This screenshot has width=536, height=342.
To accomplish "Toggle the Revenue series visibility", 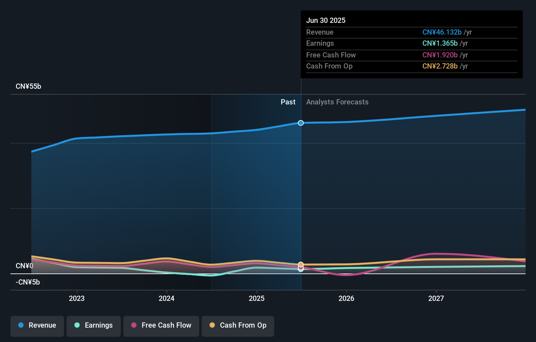I will pyautogui.click(x=37, y=325).
